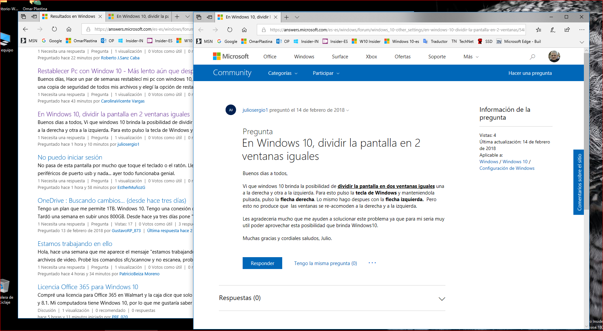Click Tengo la misma pregunta (0)
Image resolution: width=603 pixels, height=331 pixels.
click(325, 263)
